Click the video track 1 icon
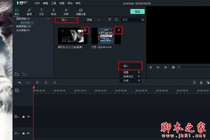This screenshot has width=210, height=140. (16, 117)
